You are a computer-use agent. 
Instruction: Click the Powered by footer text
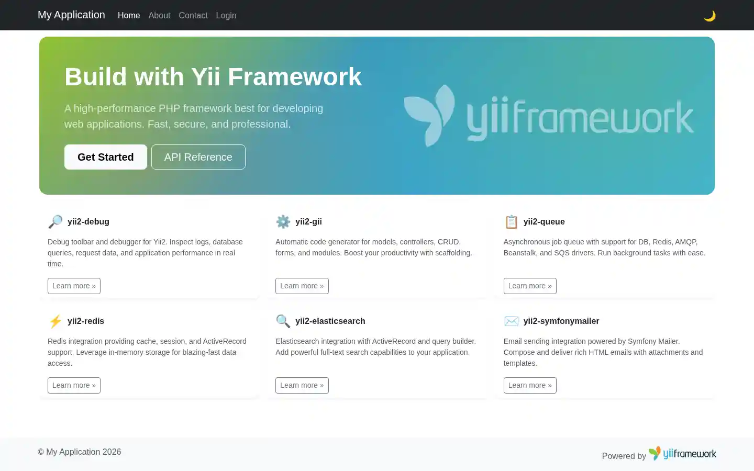[x=624, y=456]
